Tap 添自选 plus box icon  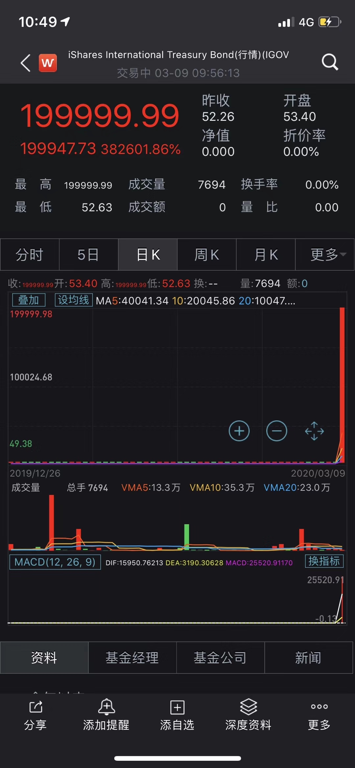(177, 707)
